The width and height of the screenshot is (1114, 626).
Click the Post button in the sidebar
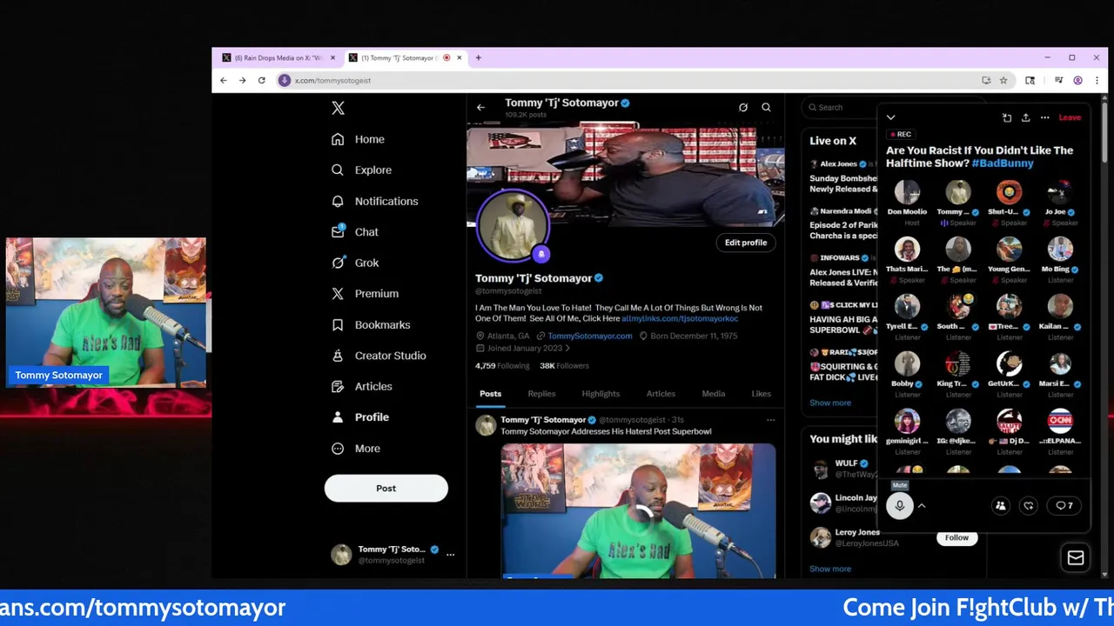[x=386, y=489]
